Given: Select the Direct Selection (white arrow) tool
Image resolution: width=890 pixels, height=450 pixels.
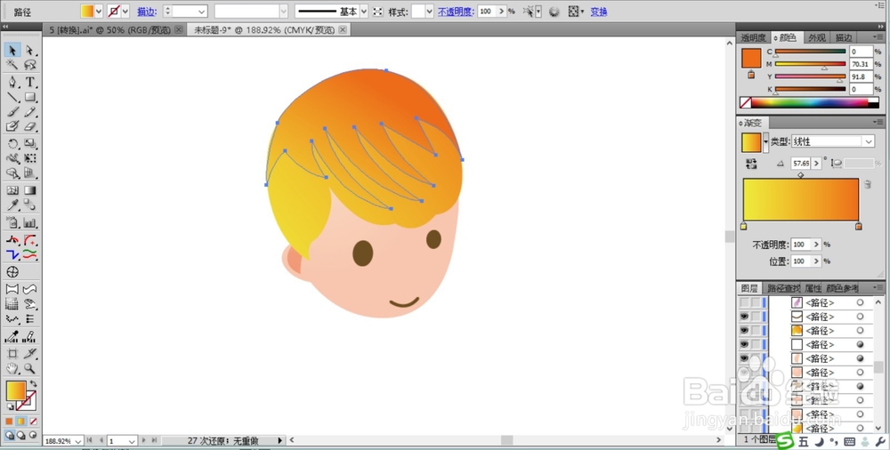Looking at the screenshot, I should (29, 51).
